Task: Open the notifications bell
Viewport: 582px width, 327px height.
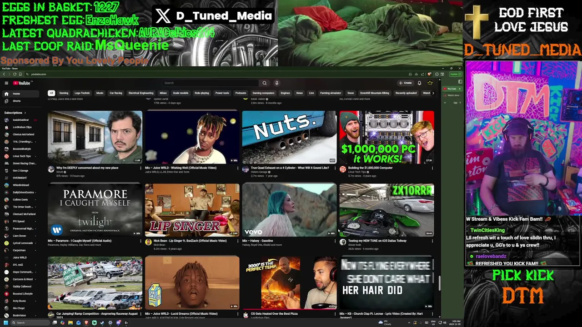Action: tap(419, 83)
